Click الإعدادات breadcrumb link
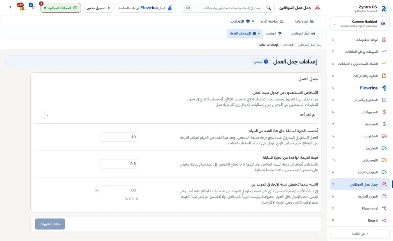 tap(288, 45)
